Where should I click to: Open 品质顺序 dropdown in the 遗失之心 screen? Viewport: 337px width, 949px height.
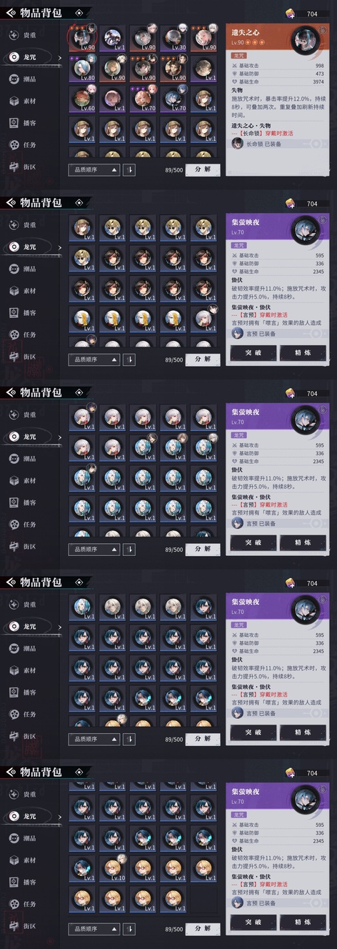point(94,170)
